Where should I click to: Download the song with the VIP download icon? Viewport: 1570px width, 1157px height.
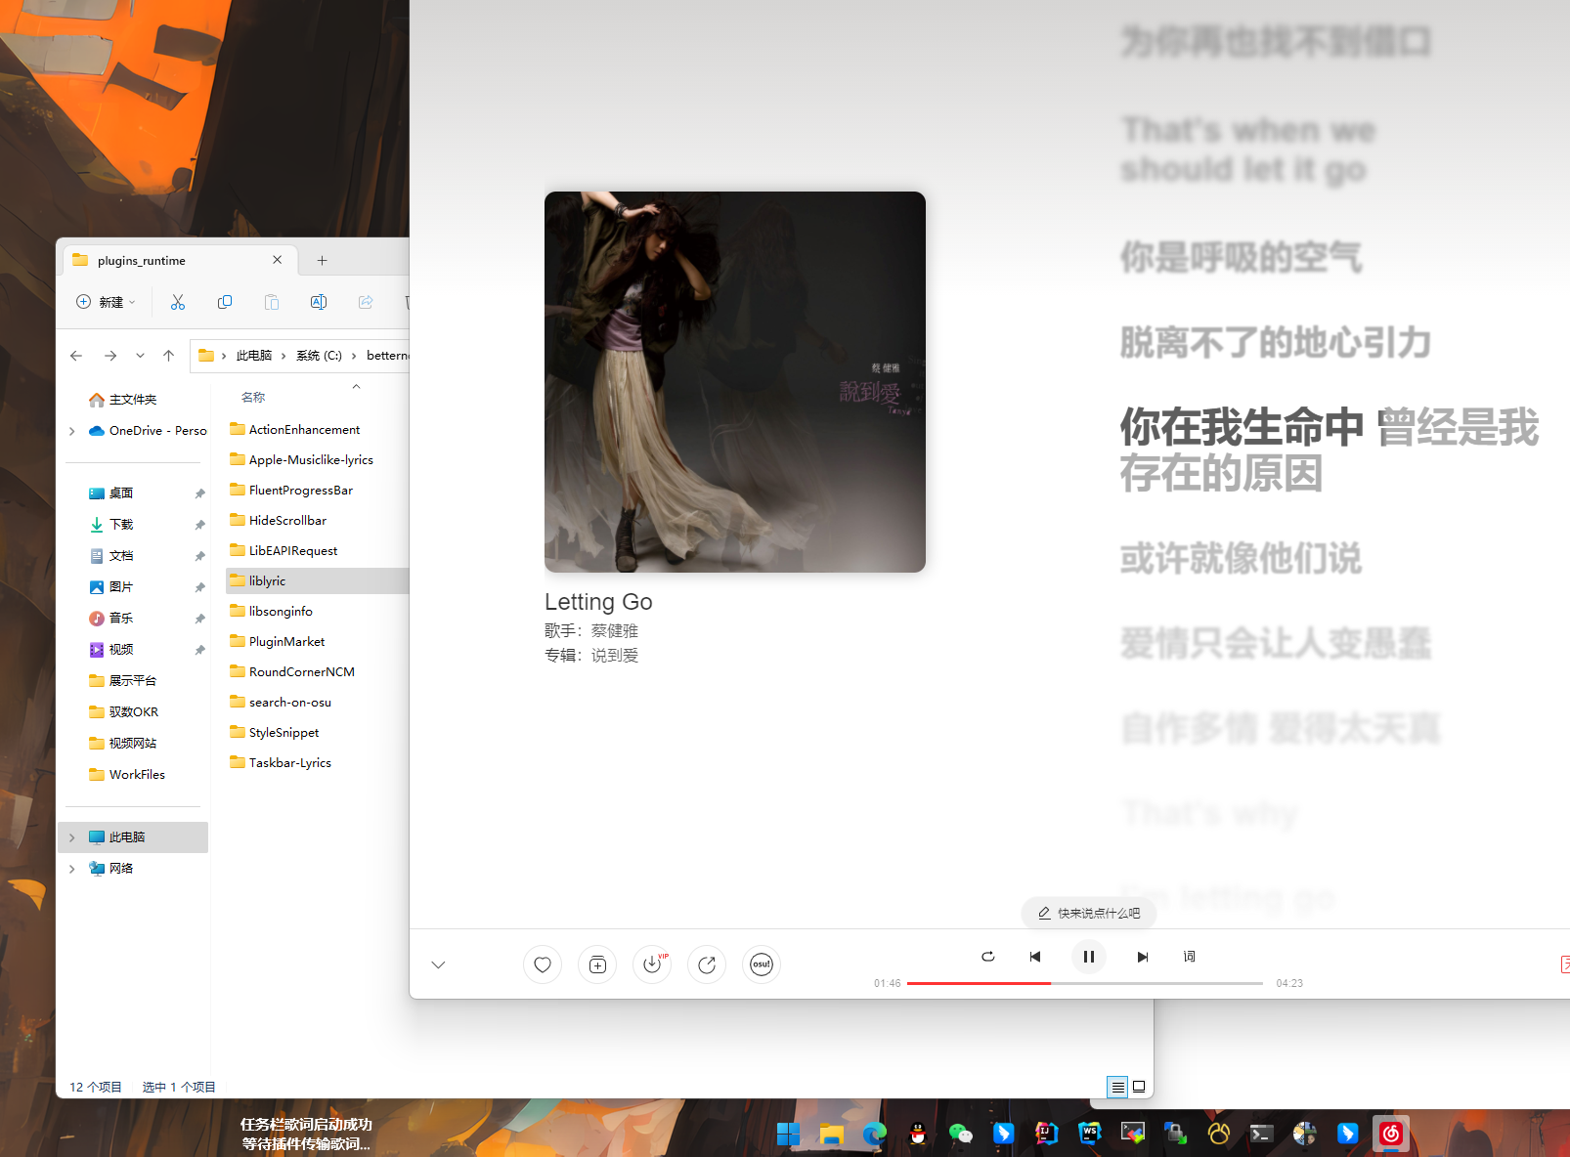[x=652, y=964]
